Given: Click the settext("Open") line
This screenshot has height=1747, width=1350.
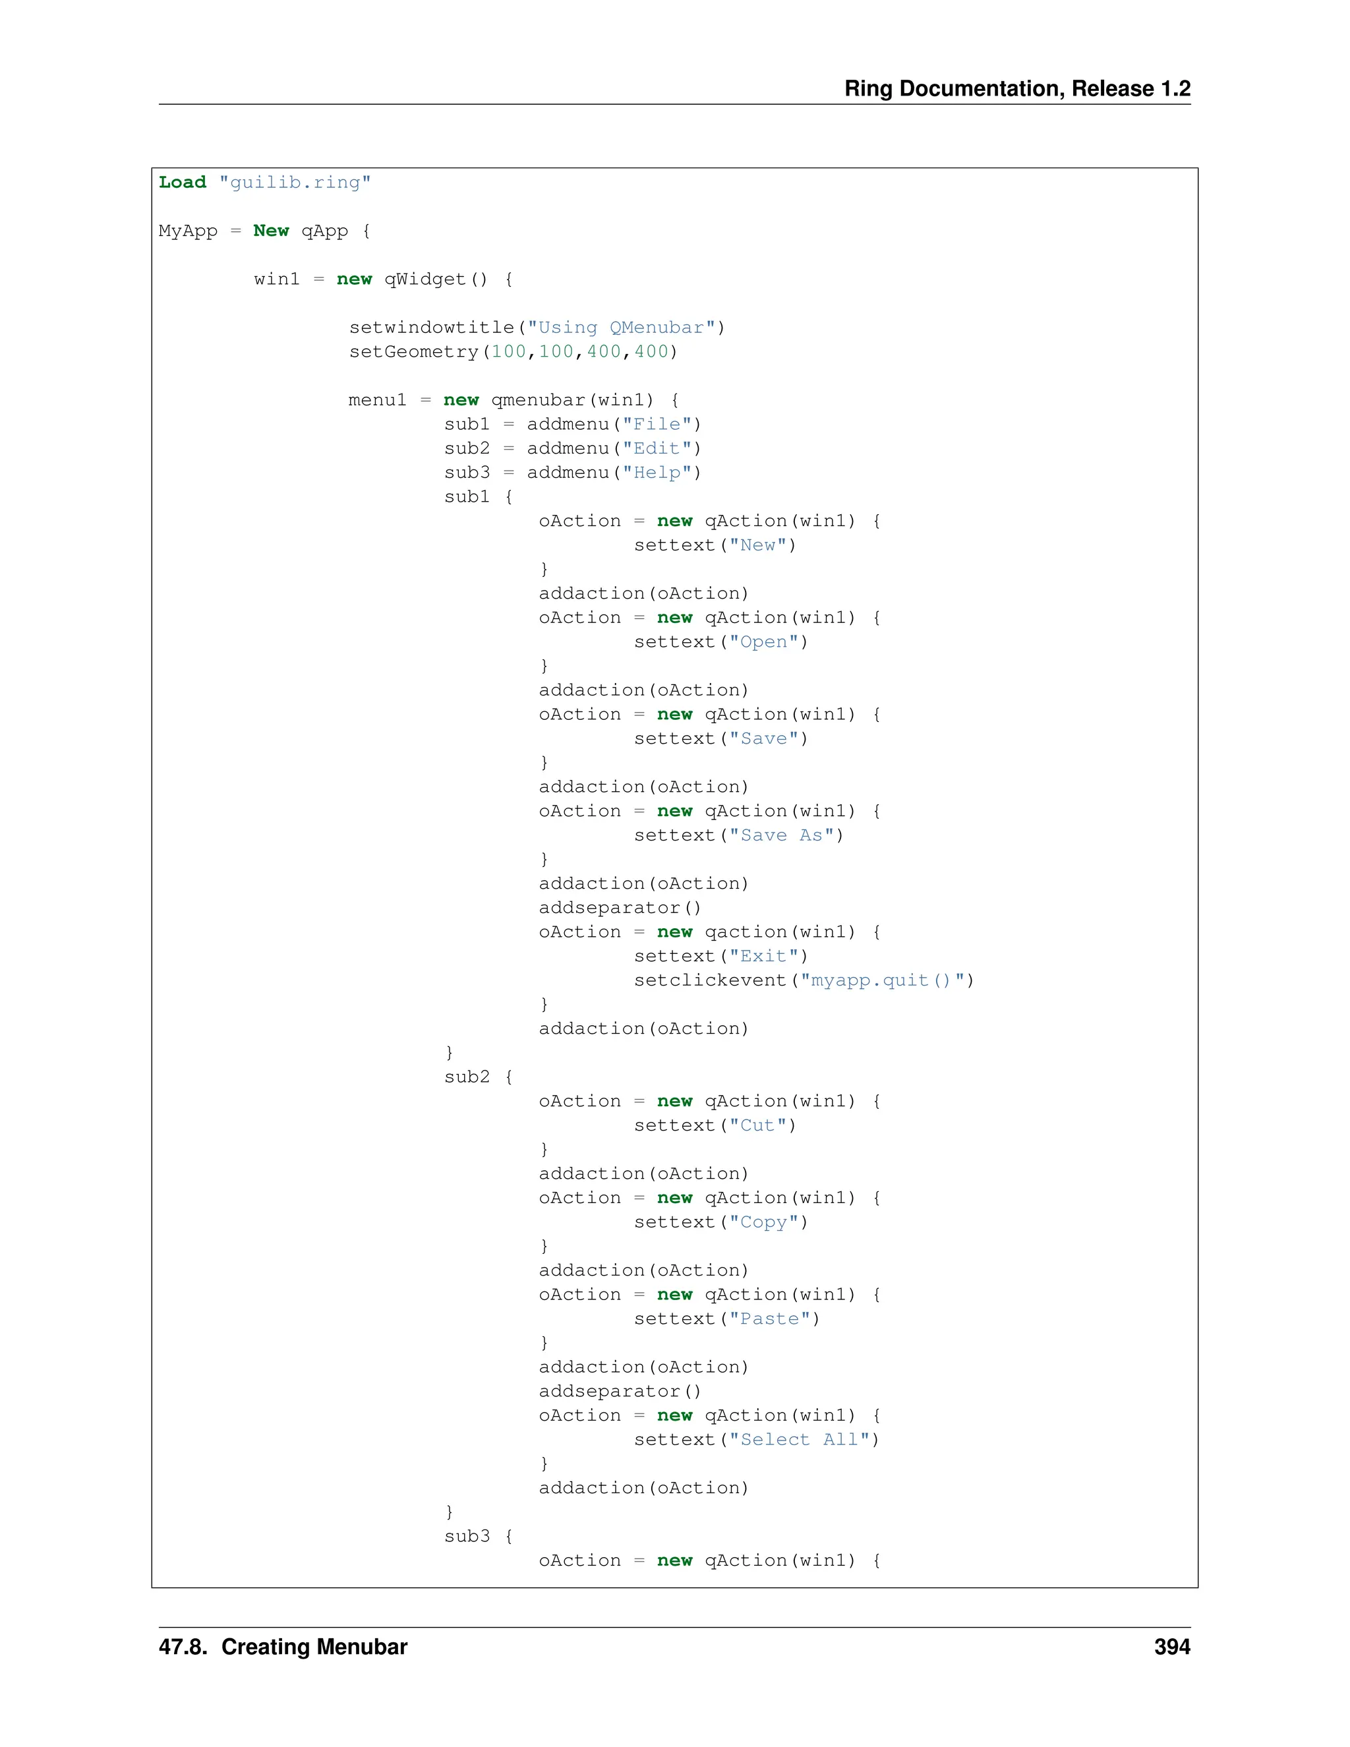Looking at the screenshot, I should tap(720, 642).
